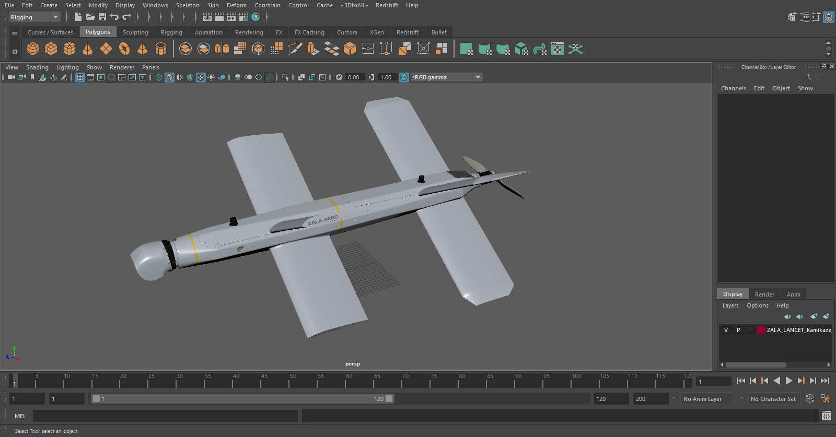Create a polygon cone from the shelf

pyautogui.click(x=88, y=49)
